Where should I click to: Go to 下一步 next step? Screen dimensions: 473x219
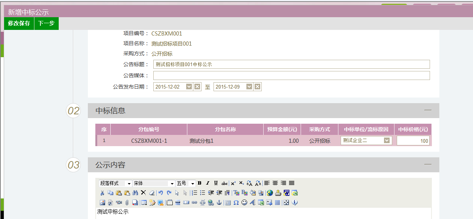tap(46, 23)
